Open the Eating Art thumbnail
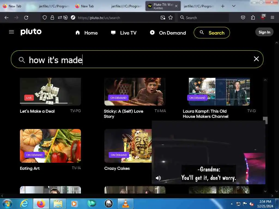The width and height of the screenshot is (279, 209). click(50, 146)
